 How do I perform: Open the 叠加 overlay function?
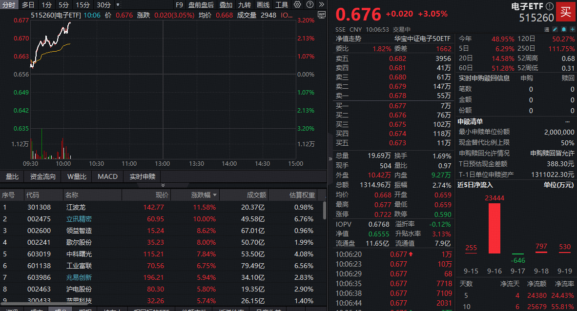(226, 5)
